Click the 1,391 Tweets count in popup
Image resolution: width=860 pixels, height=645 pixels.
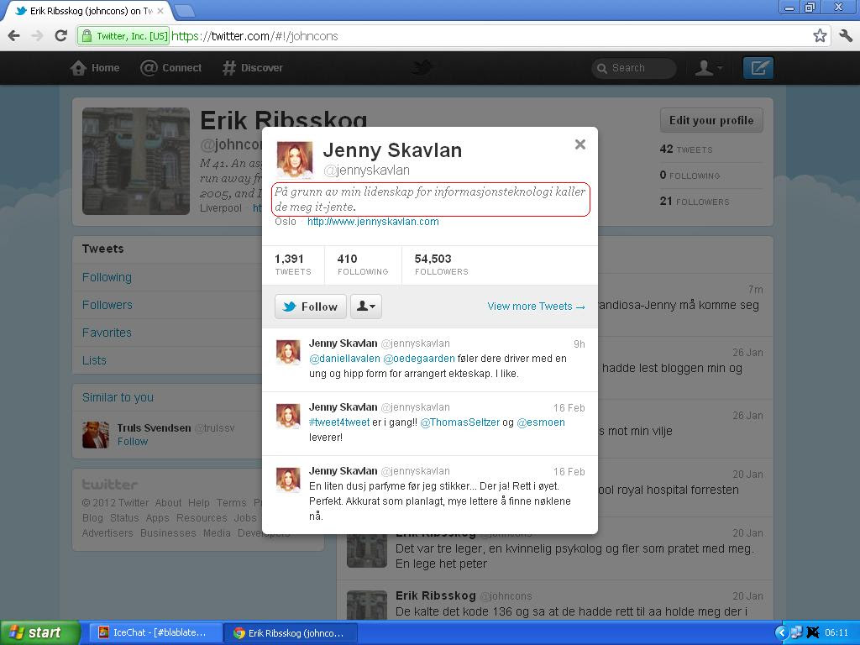point(293,265)
